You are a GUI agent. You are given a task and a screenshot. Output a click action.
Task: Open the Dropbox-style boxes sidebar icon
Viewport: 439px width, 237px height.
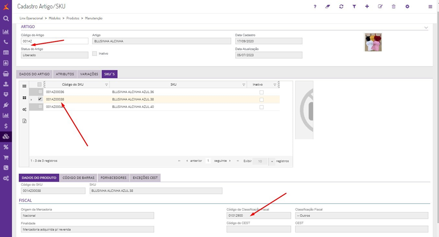point(6,95)
